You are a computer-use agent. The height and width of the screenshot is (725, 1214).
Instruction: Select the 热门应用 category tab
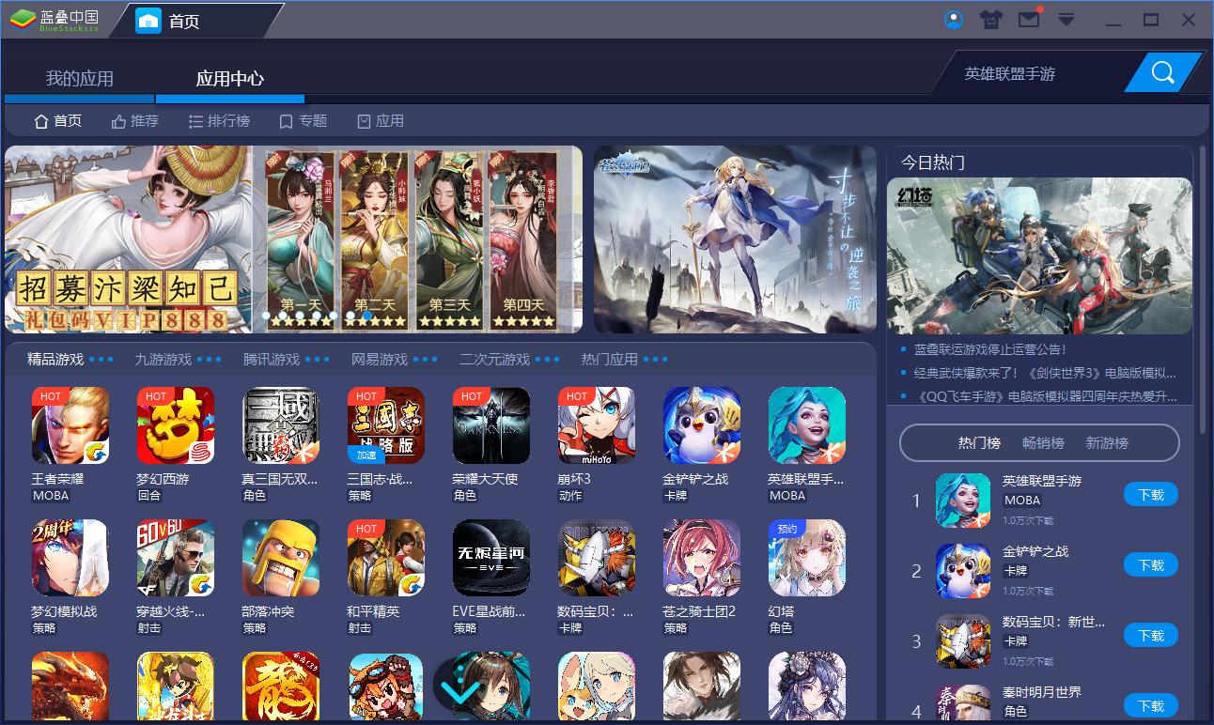tap(610, 359)
